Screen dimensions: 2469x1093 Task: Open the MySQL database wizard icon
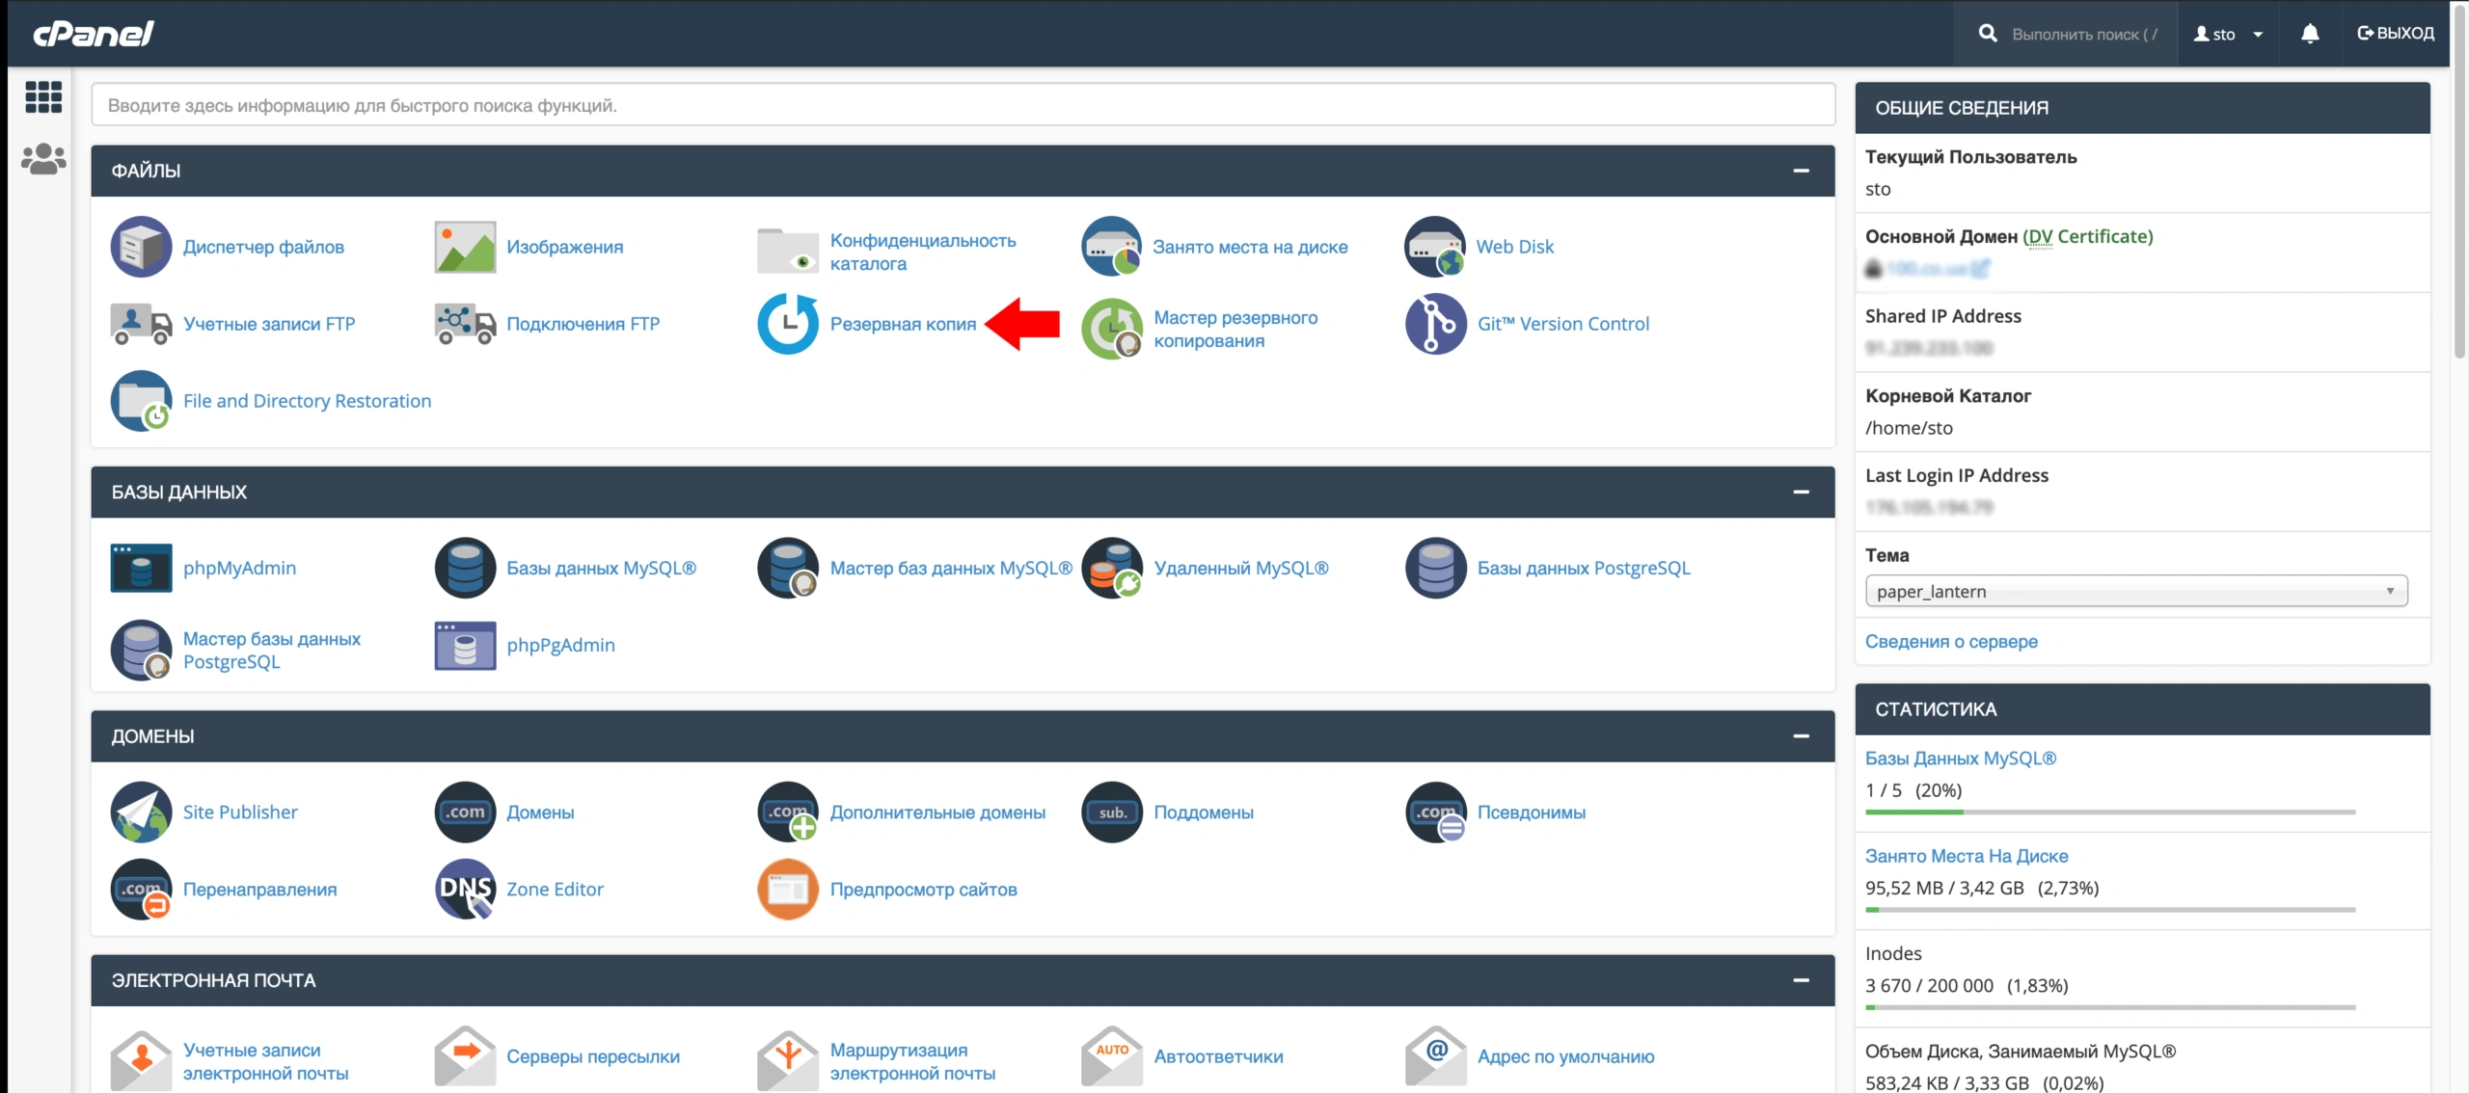788,568
